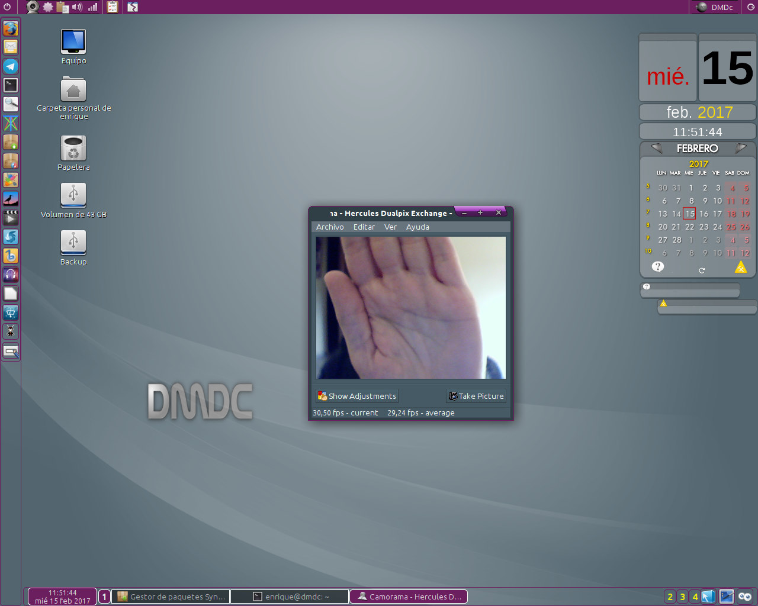Click the Take Picture button
Viewport: 758px width, 606px height.
pos(476,396)
